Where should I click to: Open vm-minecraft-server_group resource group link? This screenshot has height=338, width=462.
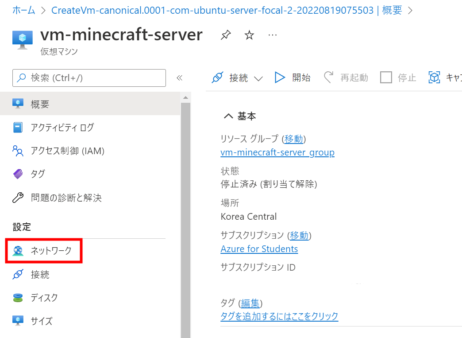(x=277, y=152)
